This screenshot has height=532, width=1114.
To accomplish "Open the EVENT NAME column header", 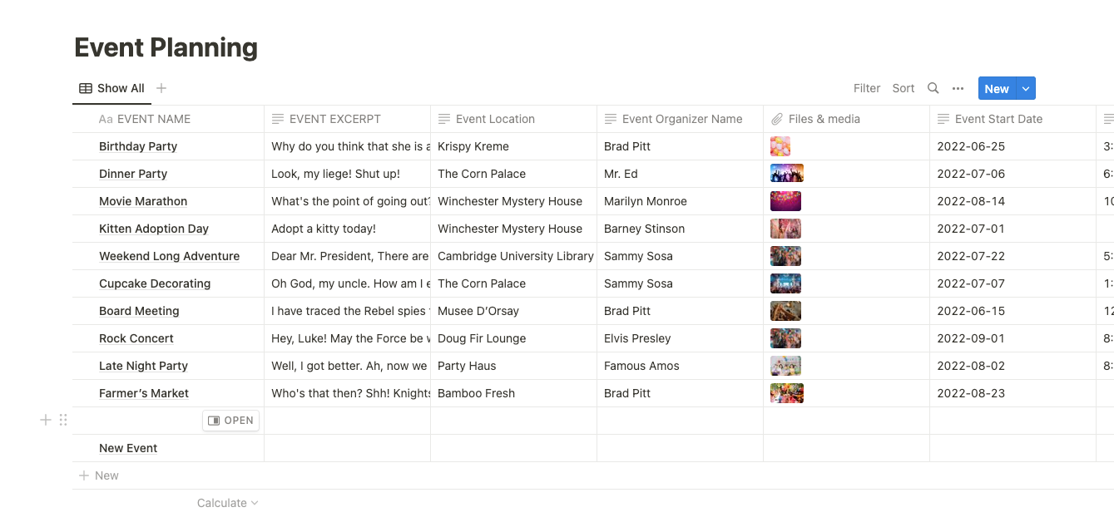I will 168,119.
